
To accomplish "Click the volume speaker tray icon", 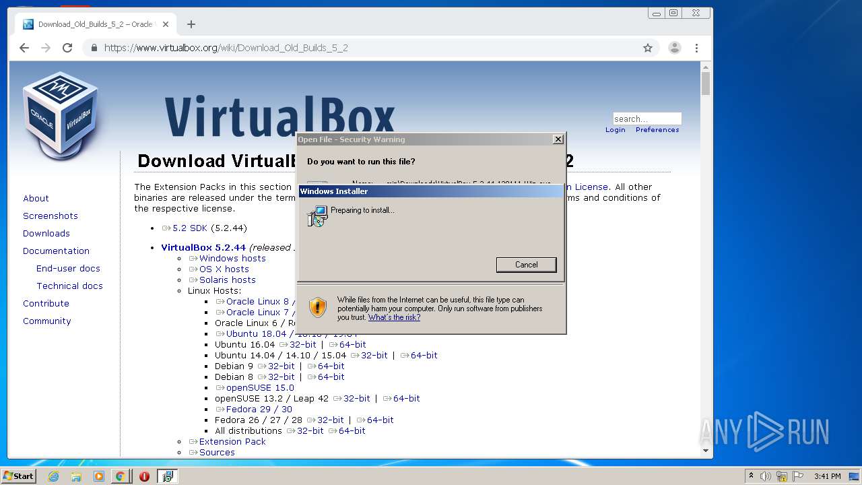I will (766, 476).
